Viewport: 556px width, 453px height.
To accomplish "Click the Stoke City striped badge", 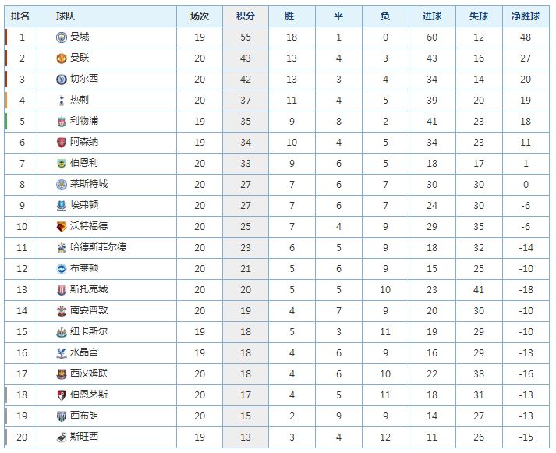I will point(62,290).
